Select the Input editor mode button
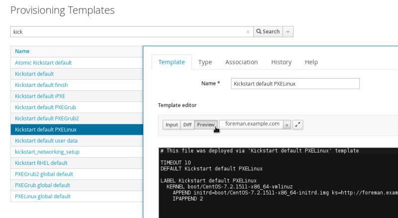This screenshot has width=398, height=218. pos(172,125)
